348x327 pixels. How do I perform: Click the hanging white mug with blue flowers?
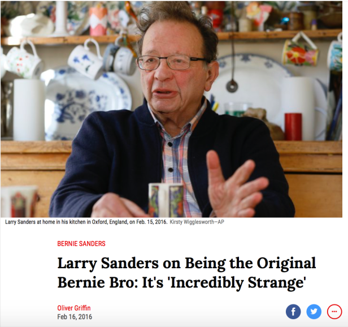click(86, 59)
